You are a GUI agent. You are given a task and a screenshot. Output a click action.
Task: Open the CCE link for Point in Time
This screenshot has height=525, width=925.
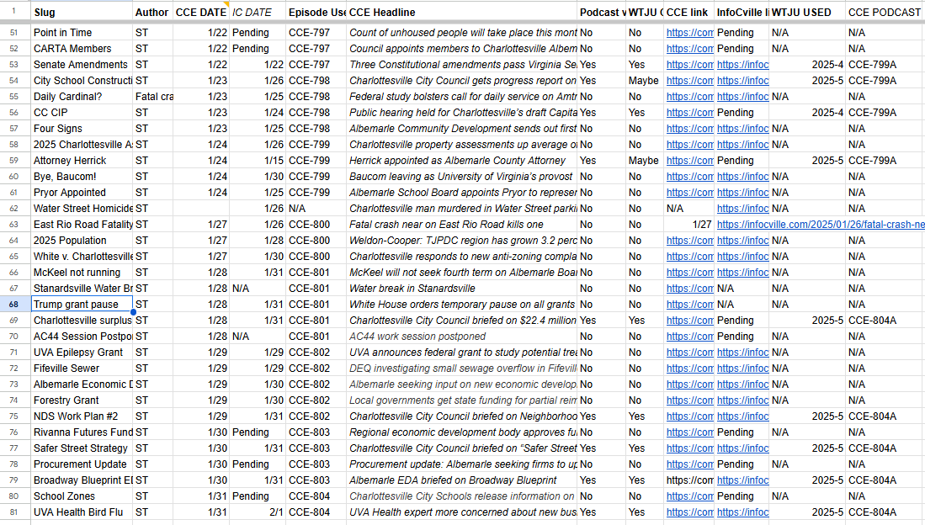[x=689, y=33]
